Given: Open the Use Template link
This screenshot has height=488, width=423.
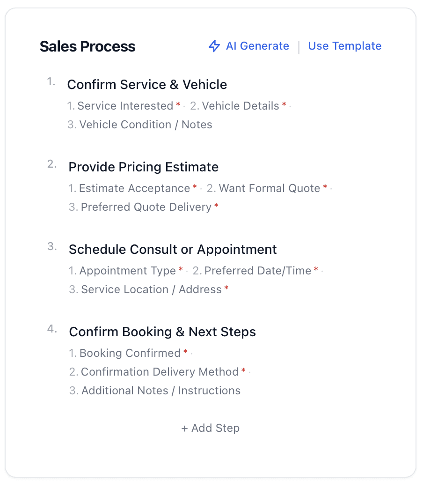Looking at the screenshot, I should 344,46.
